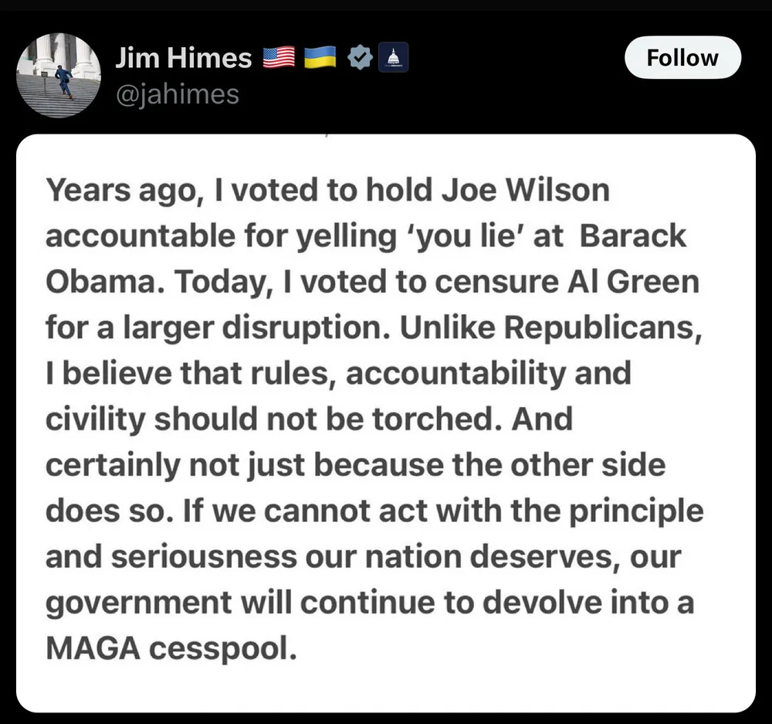Open the white statement image card
The height and width of the screenshot is (724, 772).
385,423
